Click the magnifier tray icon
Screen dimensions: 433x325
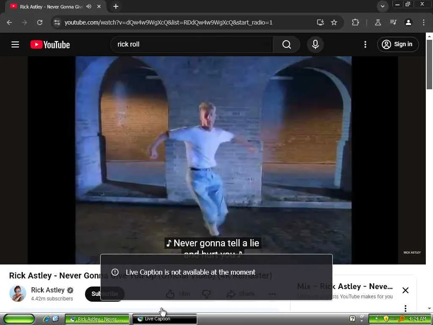tap(402, 319)
